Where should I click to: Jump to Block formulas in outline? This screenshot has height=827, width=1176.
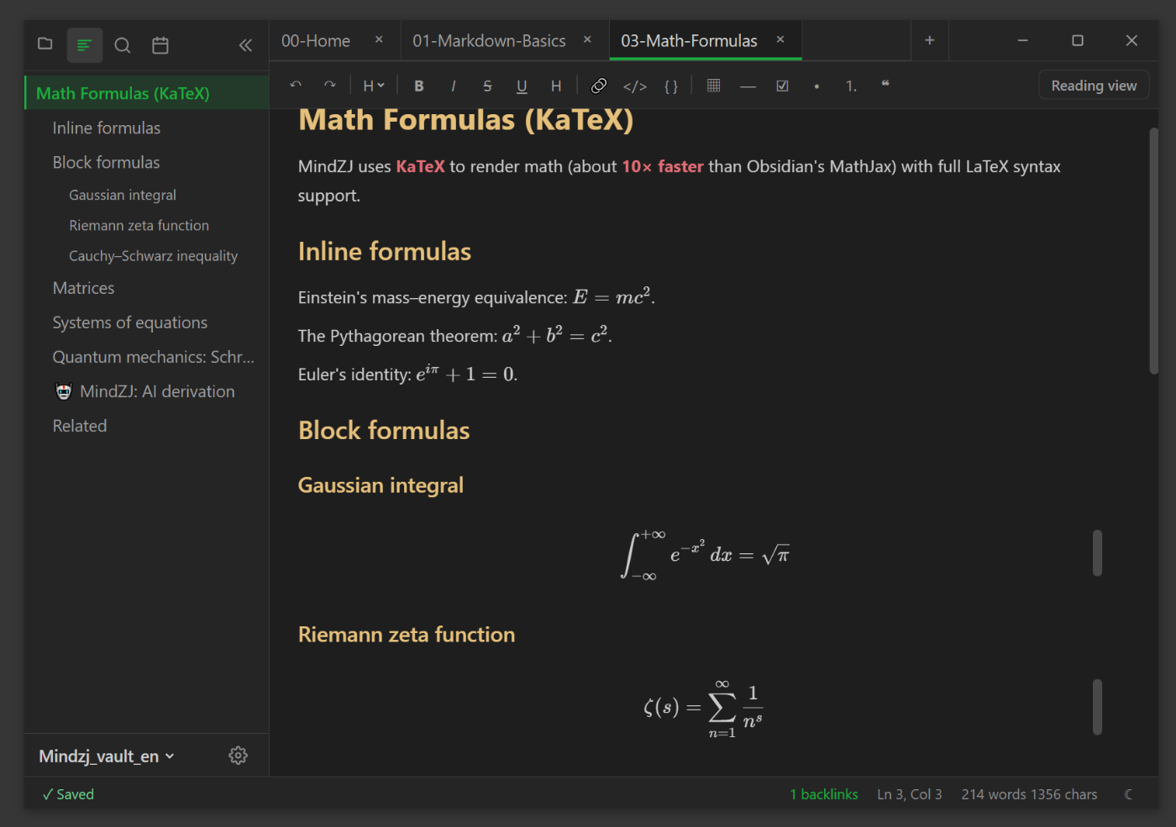106,163
